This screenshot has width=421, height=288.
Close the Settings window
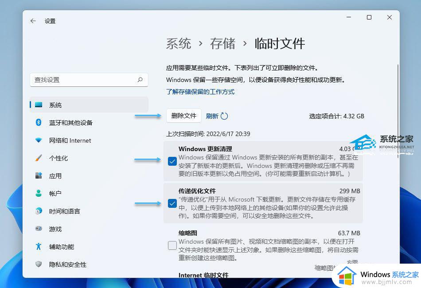click(390, 17)
